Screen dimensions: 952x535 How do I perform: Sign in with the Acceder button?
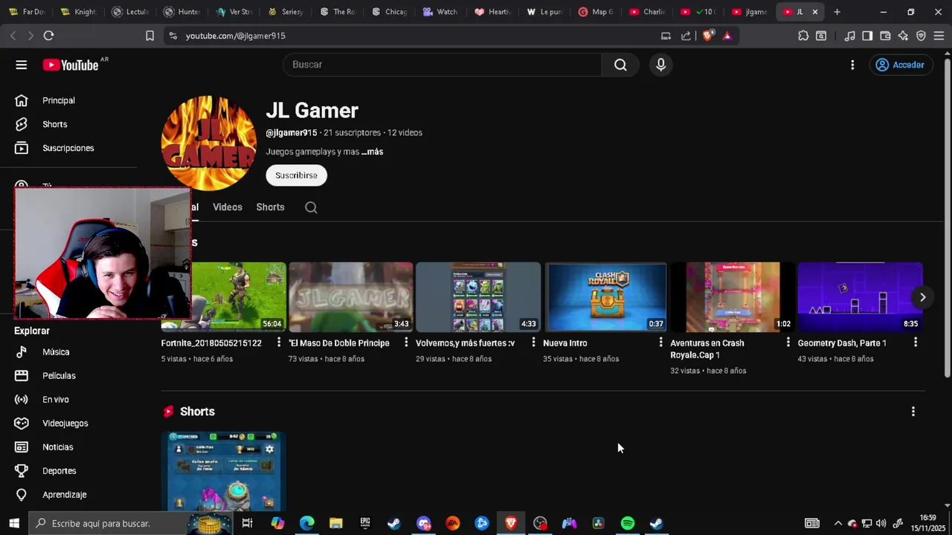pos(900,65)
